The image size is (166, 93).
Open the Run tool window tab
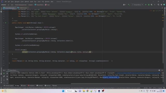click(x=17, y=86)
